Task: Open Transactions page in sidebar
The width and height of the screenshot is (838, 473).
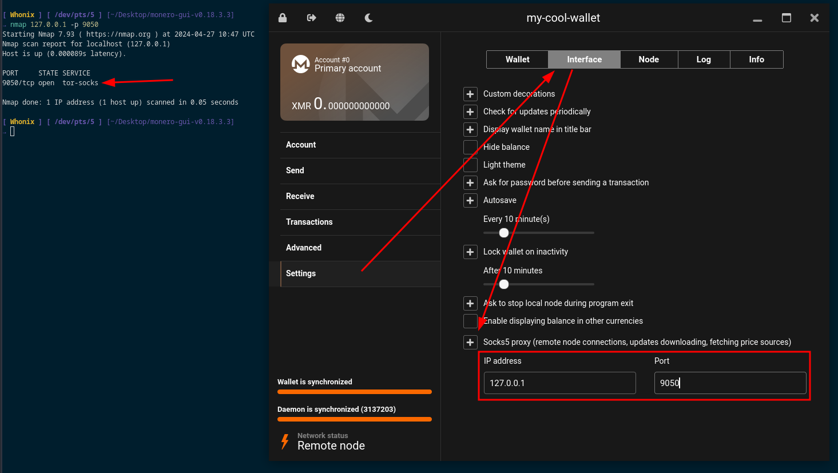Action: pyautogui.click(x=360, y=222)
